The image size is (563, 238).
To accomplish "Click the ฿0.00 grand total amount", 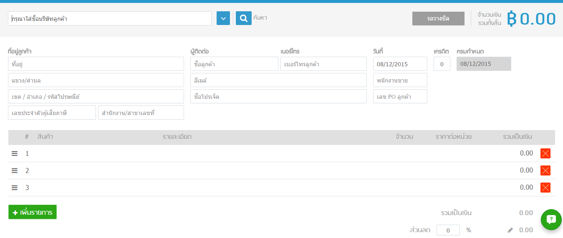I will coord(531,19).
